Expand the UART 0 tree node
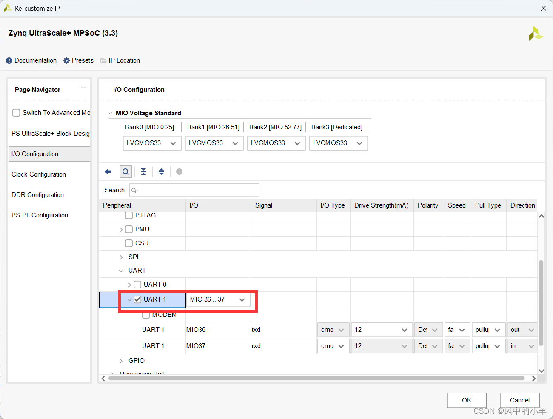 (130, 285)
